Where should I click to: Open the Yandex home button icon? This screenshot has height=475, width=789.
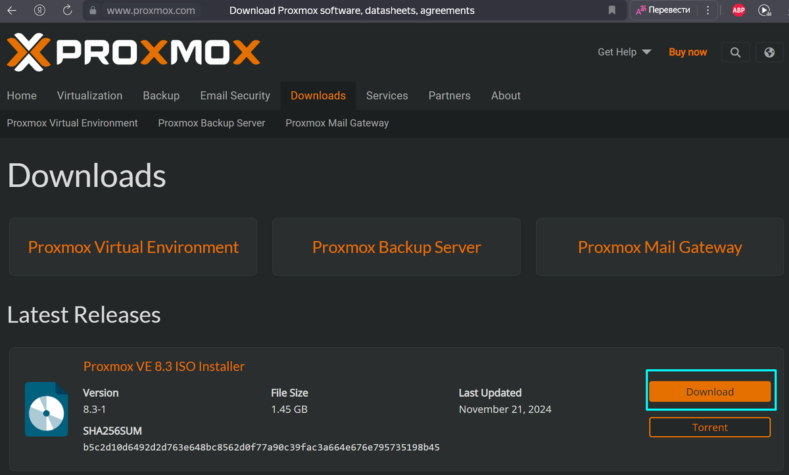pos(40,11)
